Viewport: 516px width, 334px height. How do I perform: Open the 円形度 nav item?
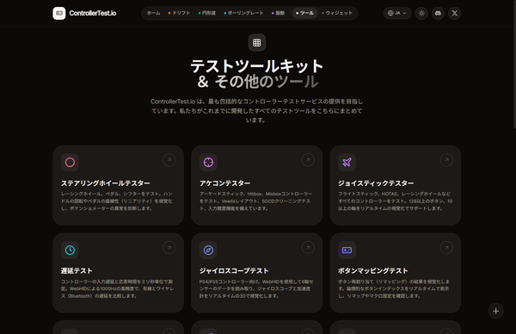coord(207,13)
